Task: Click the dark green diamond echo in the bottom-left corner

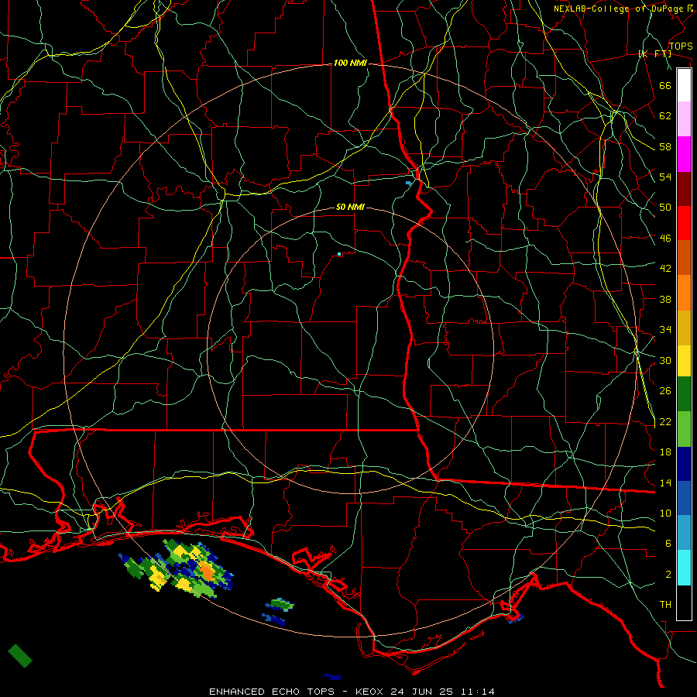Action: [x=20, y=656]
